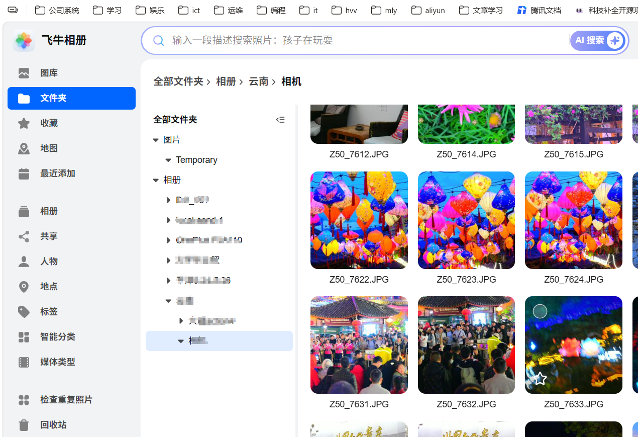Click 相机 in the breadcrumb
The image size is (638, 437).
tap(291, 81)
